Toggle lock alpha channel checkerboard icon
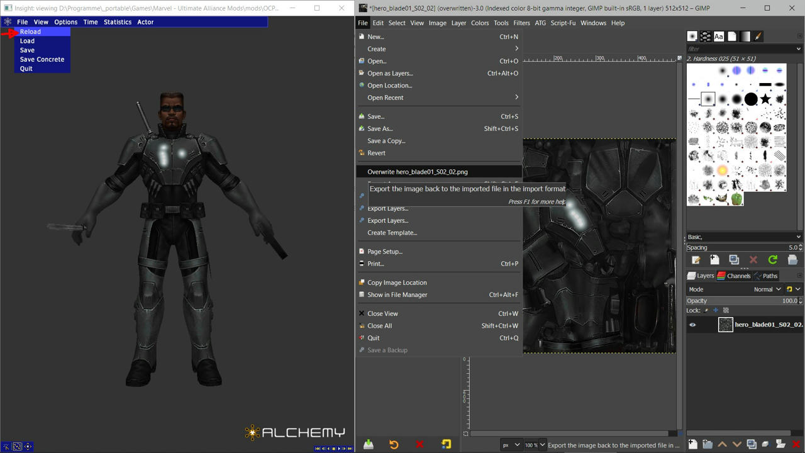The width and height of the screenshot is (805, 453). click(726, 310)
